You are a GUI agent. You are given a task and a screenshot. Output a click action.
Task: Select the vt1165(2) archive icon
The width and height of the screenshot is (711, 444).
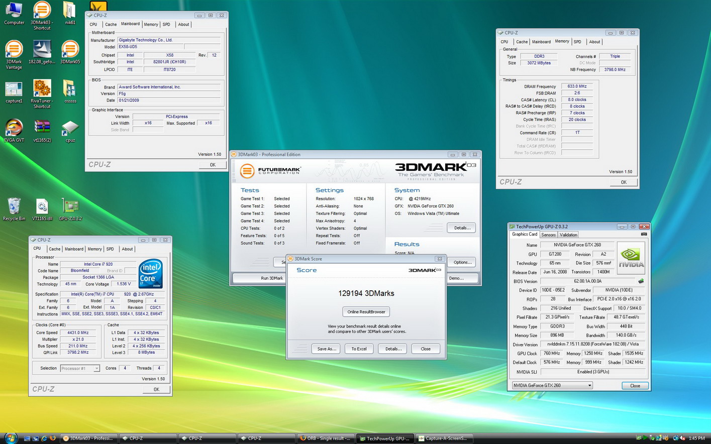pyautogui.click(x=42, y=131)
